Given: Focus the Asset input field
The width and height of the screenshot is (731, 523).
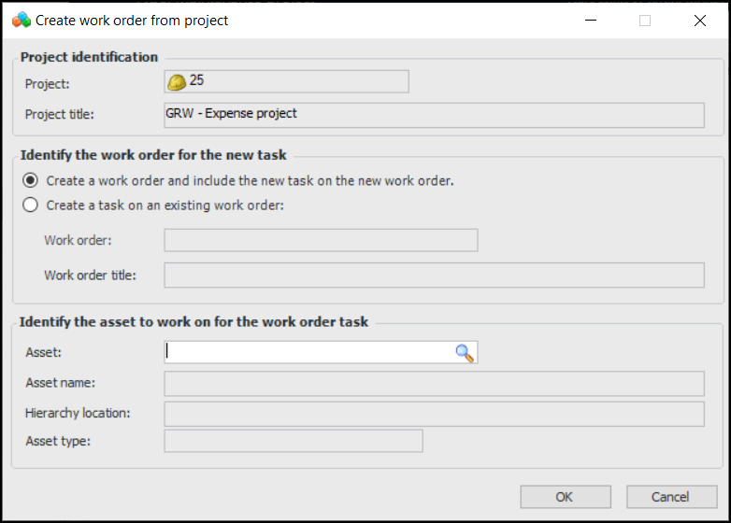Looking at the screenshot, I should 308,352.
